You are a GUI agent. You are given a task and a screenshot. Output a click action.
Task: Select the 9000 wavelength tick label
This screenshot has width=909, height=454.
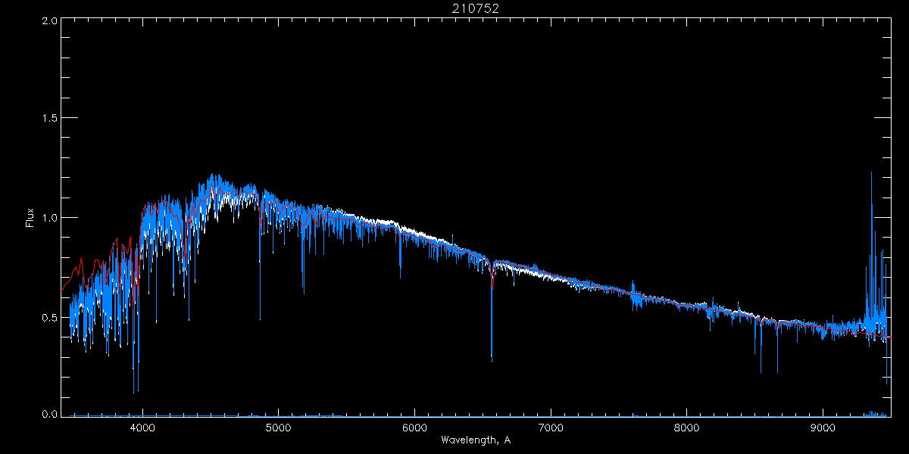pos(823,427)
